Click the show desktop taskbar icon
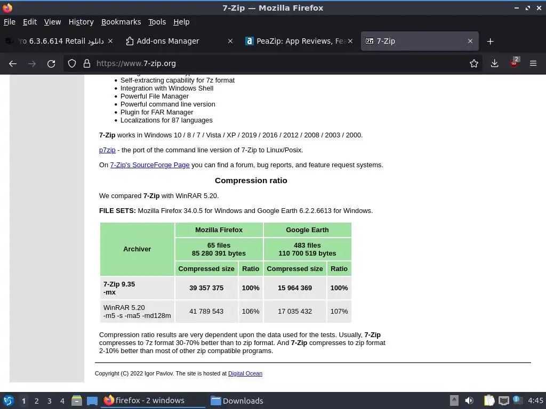The width and height of the screenshot is (546, 409). tap(92, 400)
